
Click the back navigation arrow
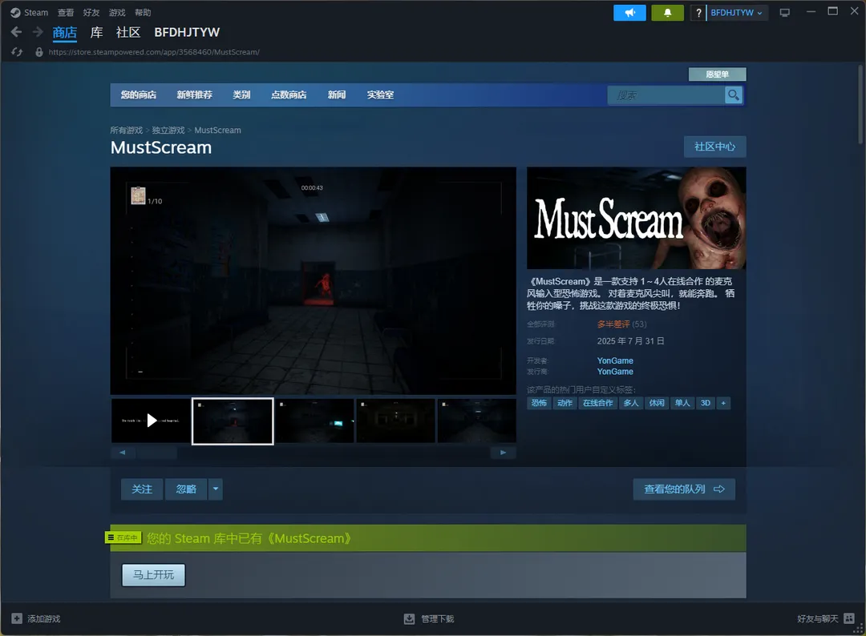pos(16,32)
